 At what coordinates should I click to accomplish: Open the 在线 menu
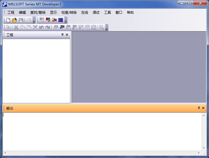pos(85,13)
